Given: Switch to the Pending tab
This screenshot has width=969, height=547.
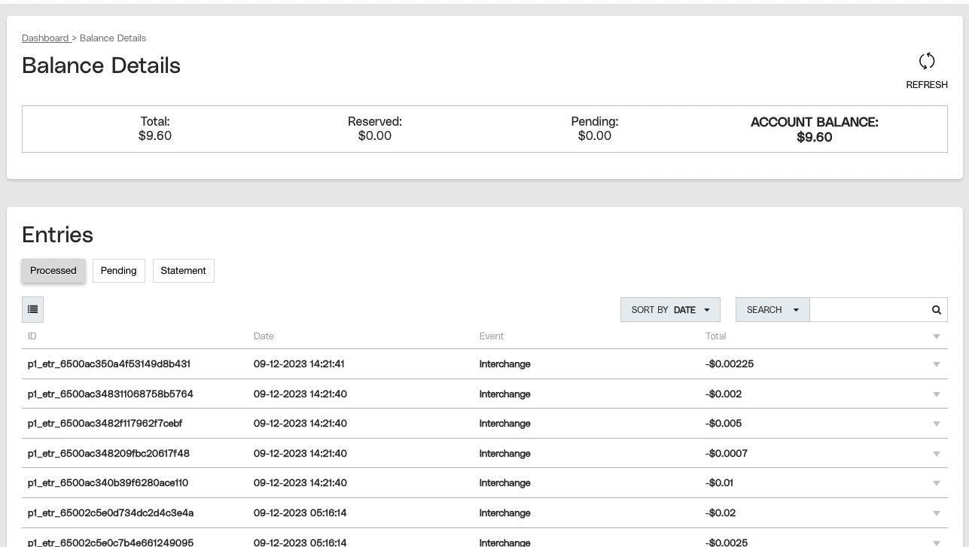Looking at the screenshot, I should 118,270.
